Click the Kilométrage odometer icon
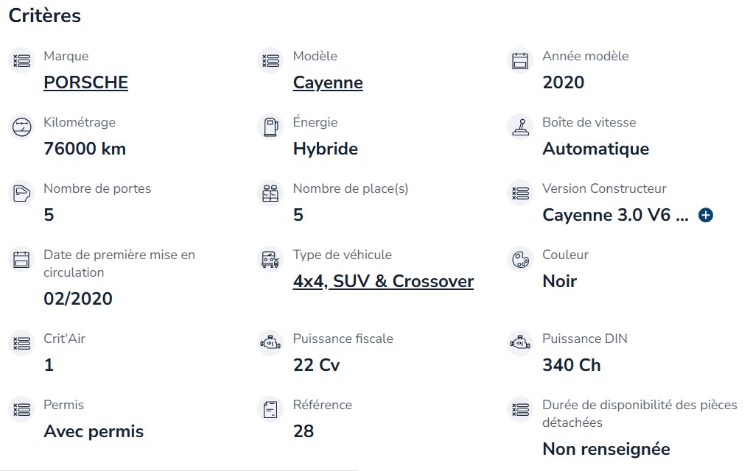Image resolution: width=750 pixels, height=471 pixels. point(21,127)
